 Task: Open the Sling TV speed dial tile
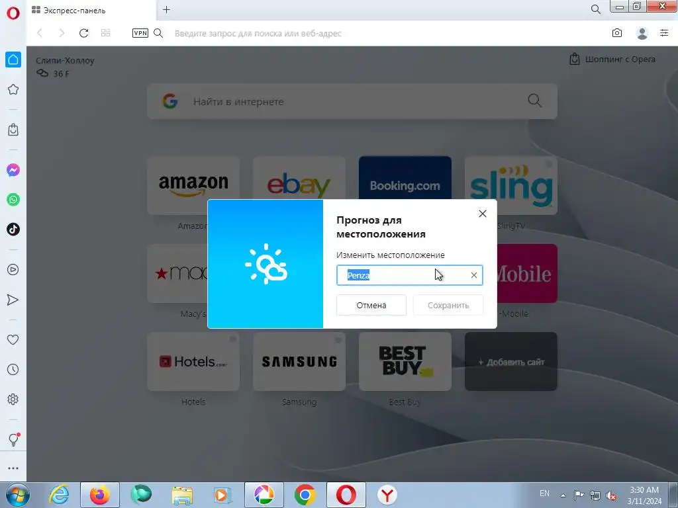[511, 185]
